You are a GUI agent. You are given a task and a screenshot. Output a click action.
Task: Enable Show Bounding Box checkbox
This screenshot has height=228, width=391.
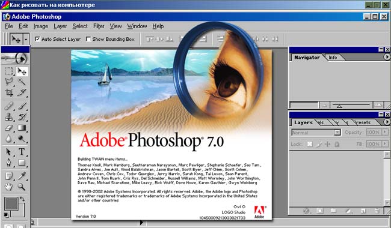(x=88, y=39)
